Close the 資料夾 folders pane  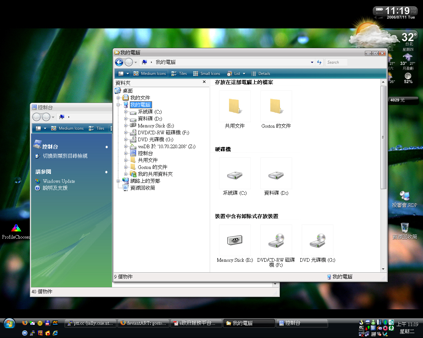[204, 82]
